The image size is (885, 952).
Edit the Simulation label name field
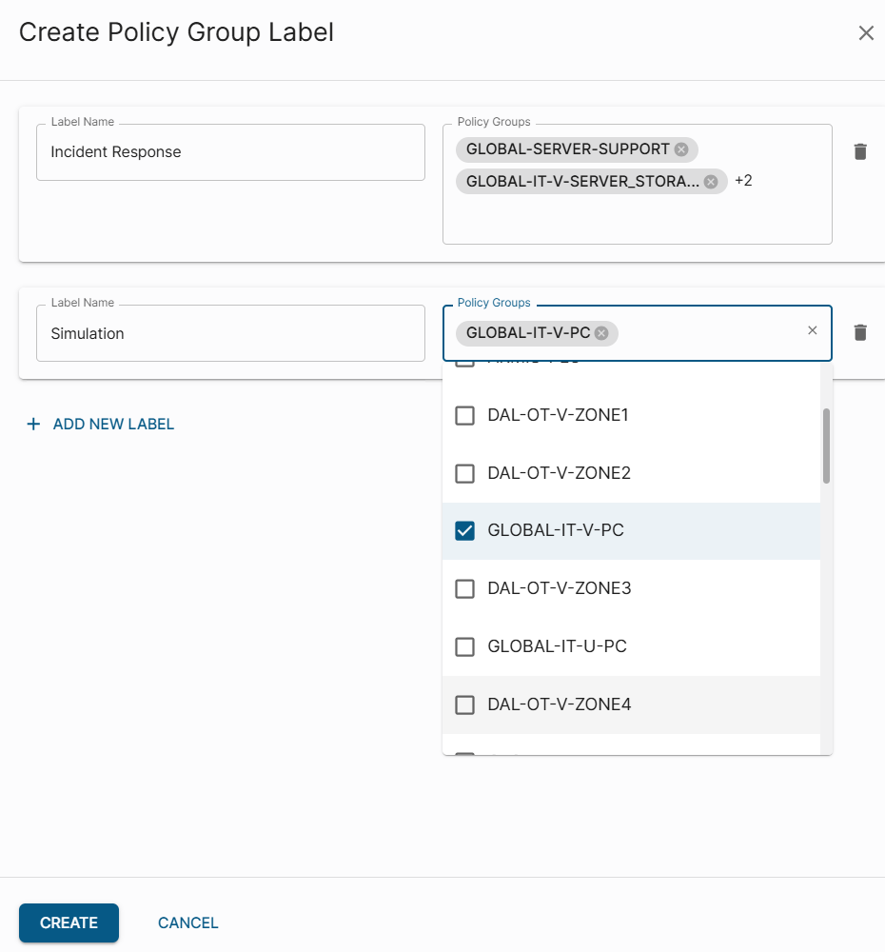tap(230, 333)
